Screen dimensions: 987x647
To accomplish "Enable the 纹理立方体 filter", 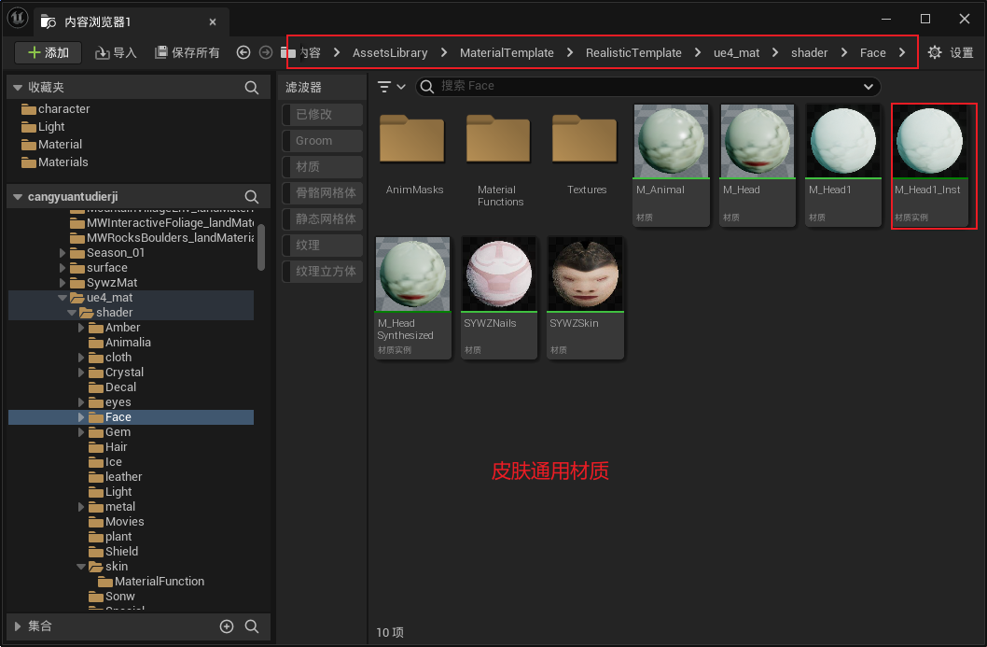I will coord(322,272).
